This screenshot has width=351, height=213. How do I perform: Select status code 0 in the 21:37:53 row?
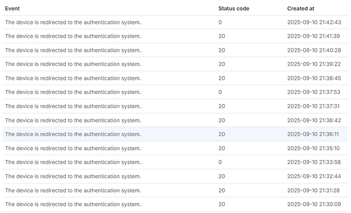click(220, 92)
